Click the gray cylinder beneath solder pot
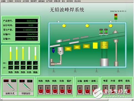The height and width of the screenshot is (101, 134). click(x=104, y=62)
